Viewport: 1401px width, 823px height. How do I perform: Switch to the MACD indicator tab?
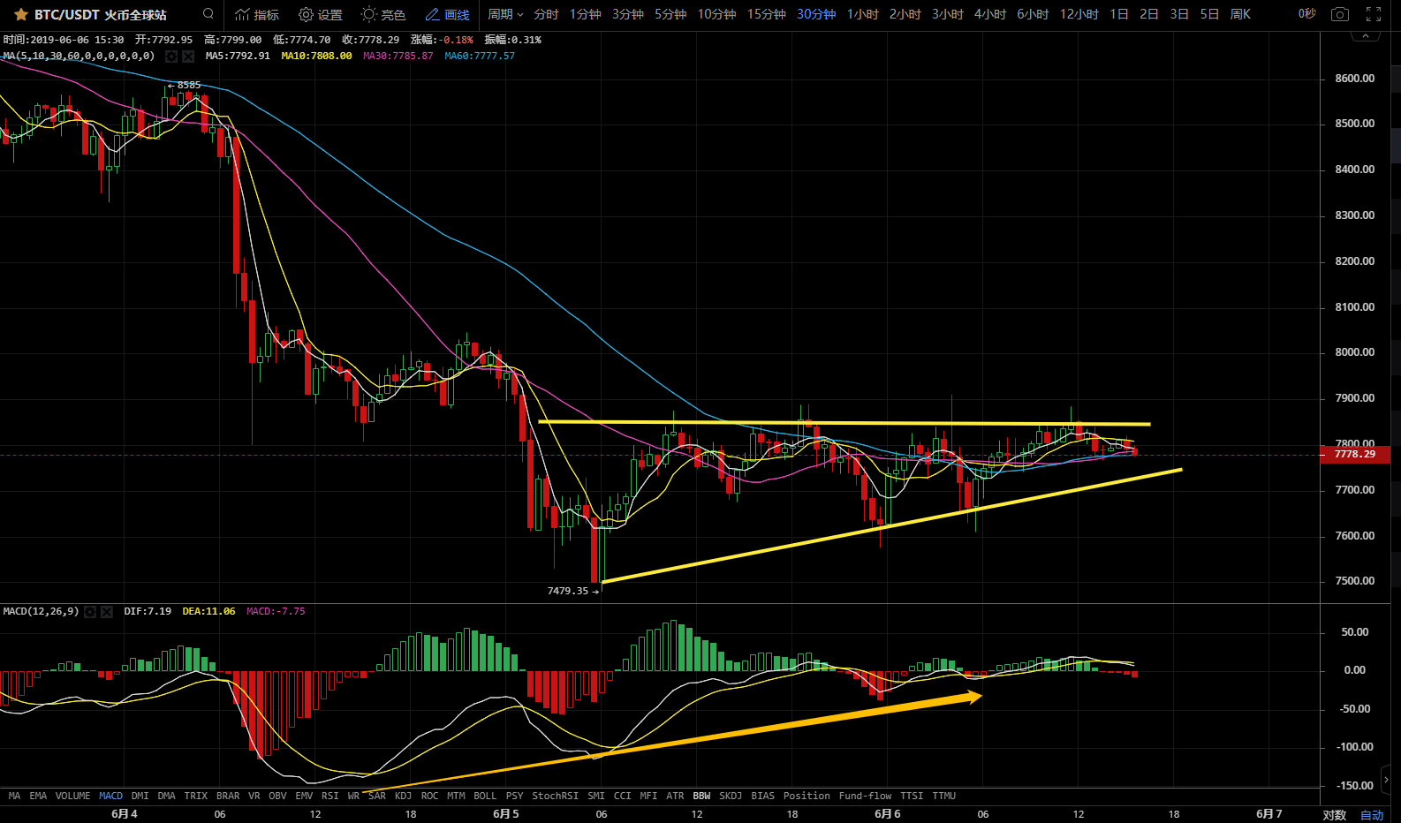pyautogui.click(x=111, y=796)
